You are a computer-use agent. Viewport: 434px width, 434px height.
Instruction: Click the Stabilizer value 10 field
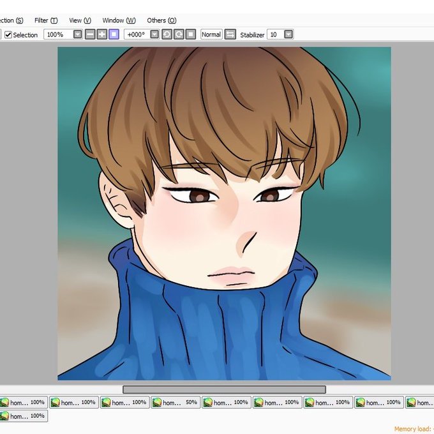point(276,34)
